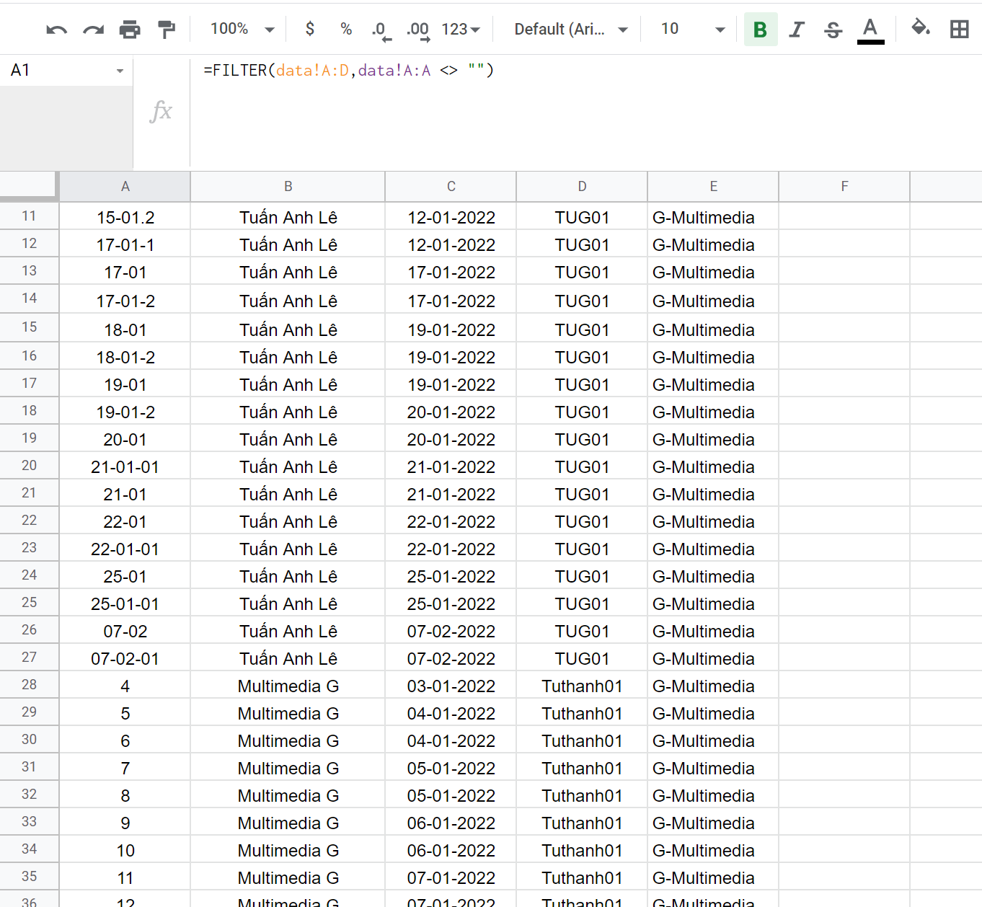Toggle Italic formatting
This screenshot has height=907, width=982.
coord(796,30)
